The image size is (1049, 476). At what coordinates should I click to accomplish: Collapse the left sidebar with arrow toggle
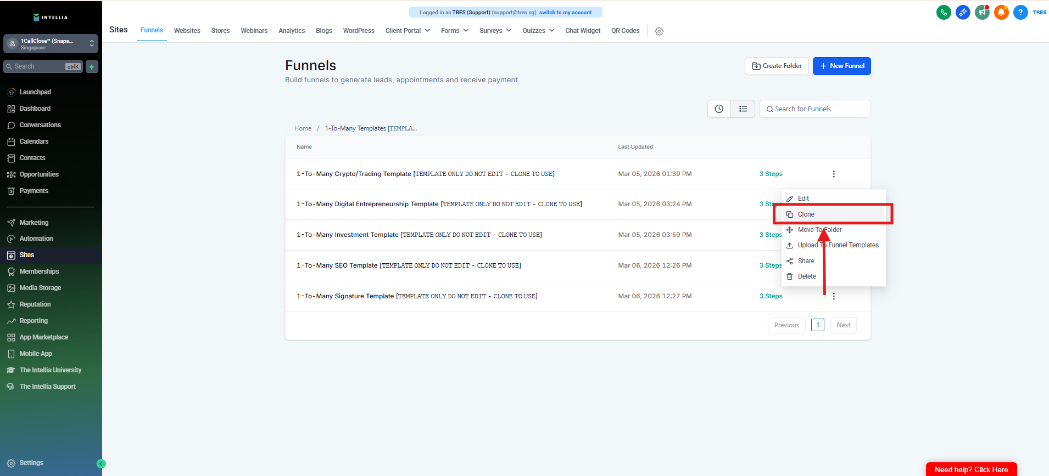click(101, 463)
